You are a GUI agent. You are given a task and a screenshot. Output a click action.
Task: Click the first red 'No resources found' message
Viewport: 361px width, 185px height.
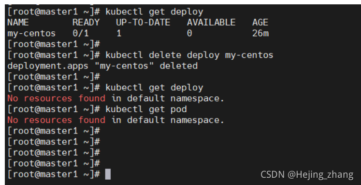pos(57,98)
